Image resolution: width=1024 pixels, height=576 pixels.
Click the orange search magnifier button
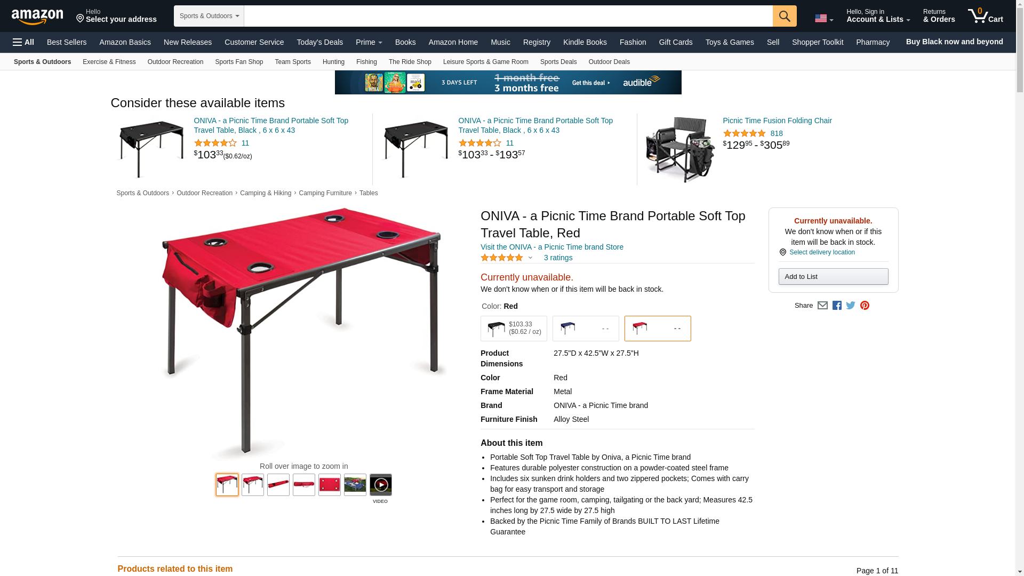click(785, 16)
